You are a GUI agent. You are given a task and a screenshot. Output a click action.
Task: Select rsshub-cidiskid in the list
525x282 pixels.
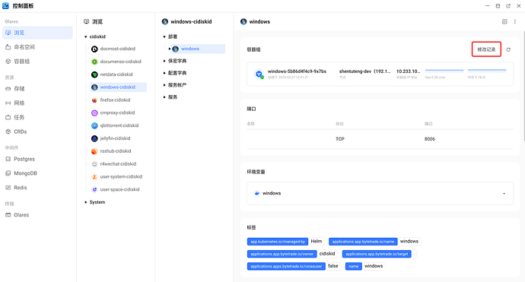116,151
